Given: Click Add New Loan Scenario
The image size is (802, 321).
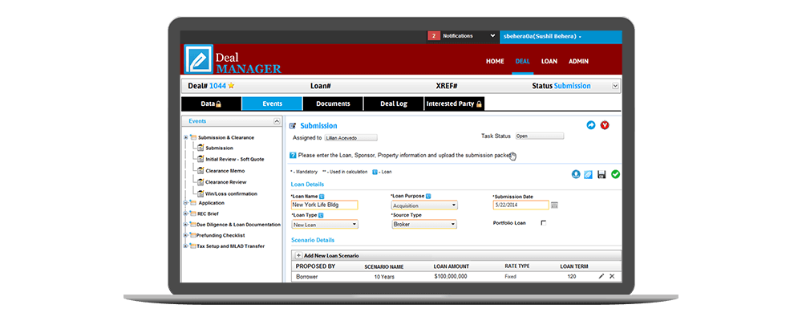Looking at the screenshot, I should point(331,255).
